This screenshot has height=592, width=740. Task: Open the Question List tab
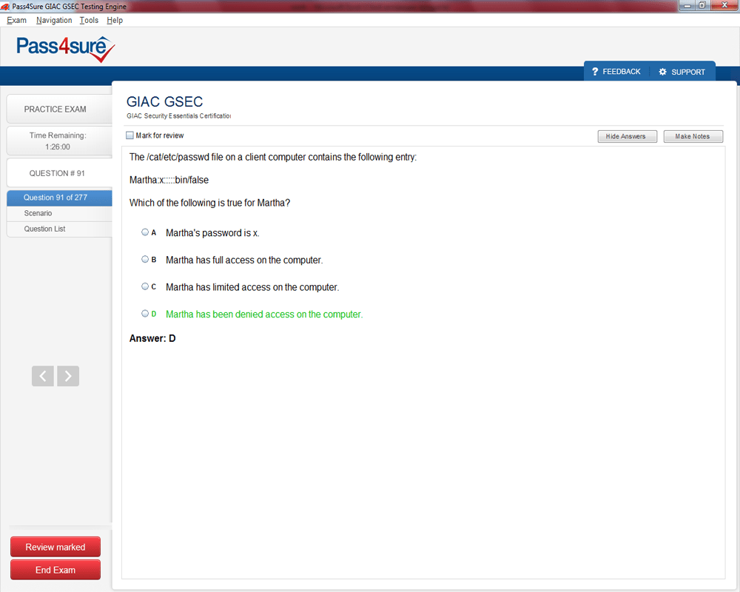[59, 229]
